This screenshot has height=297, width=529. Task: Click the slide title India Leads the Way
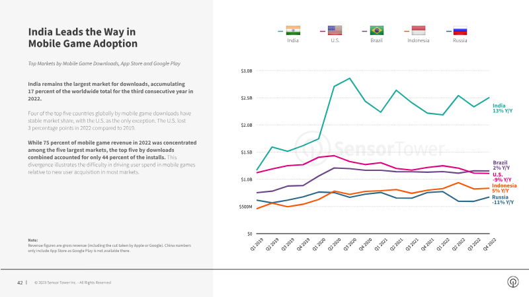(83, 38)
